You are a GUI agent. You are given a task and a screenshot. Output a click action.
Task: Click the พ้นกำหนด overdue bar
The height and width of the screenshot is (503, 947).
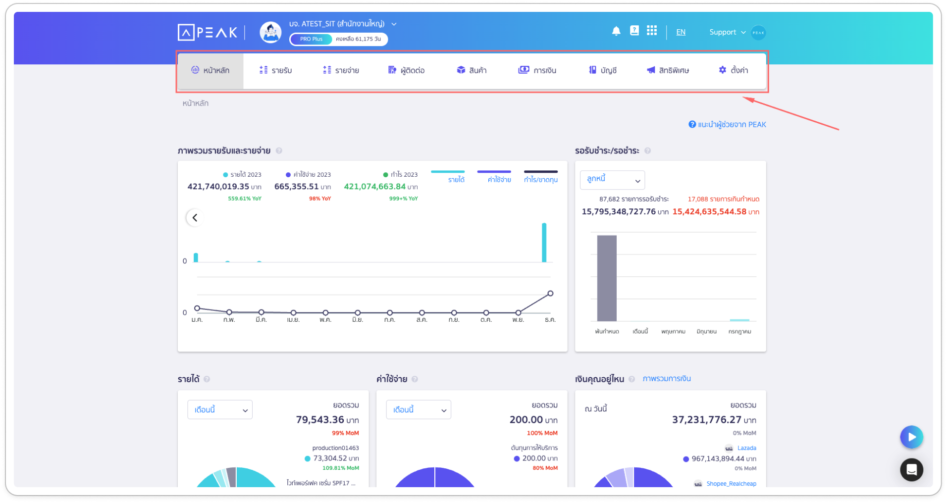tap(607, 278)
